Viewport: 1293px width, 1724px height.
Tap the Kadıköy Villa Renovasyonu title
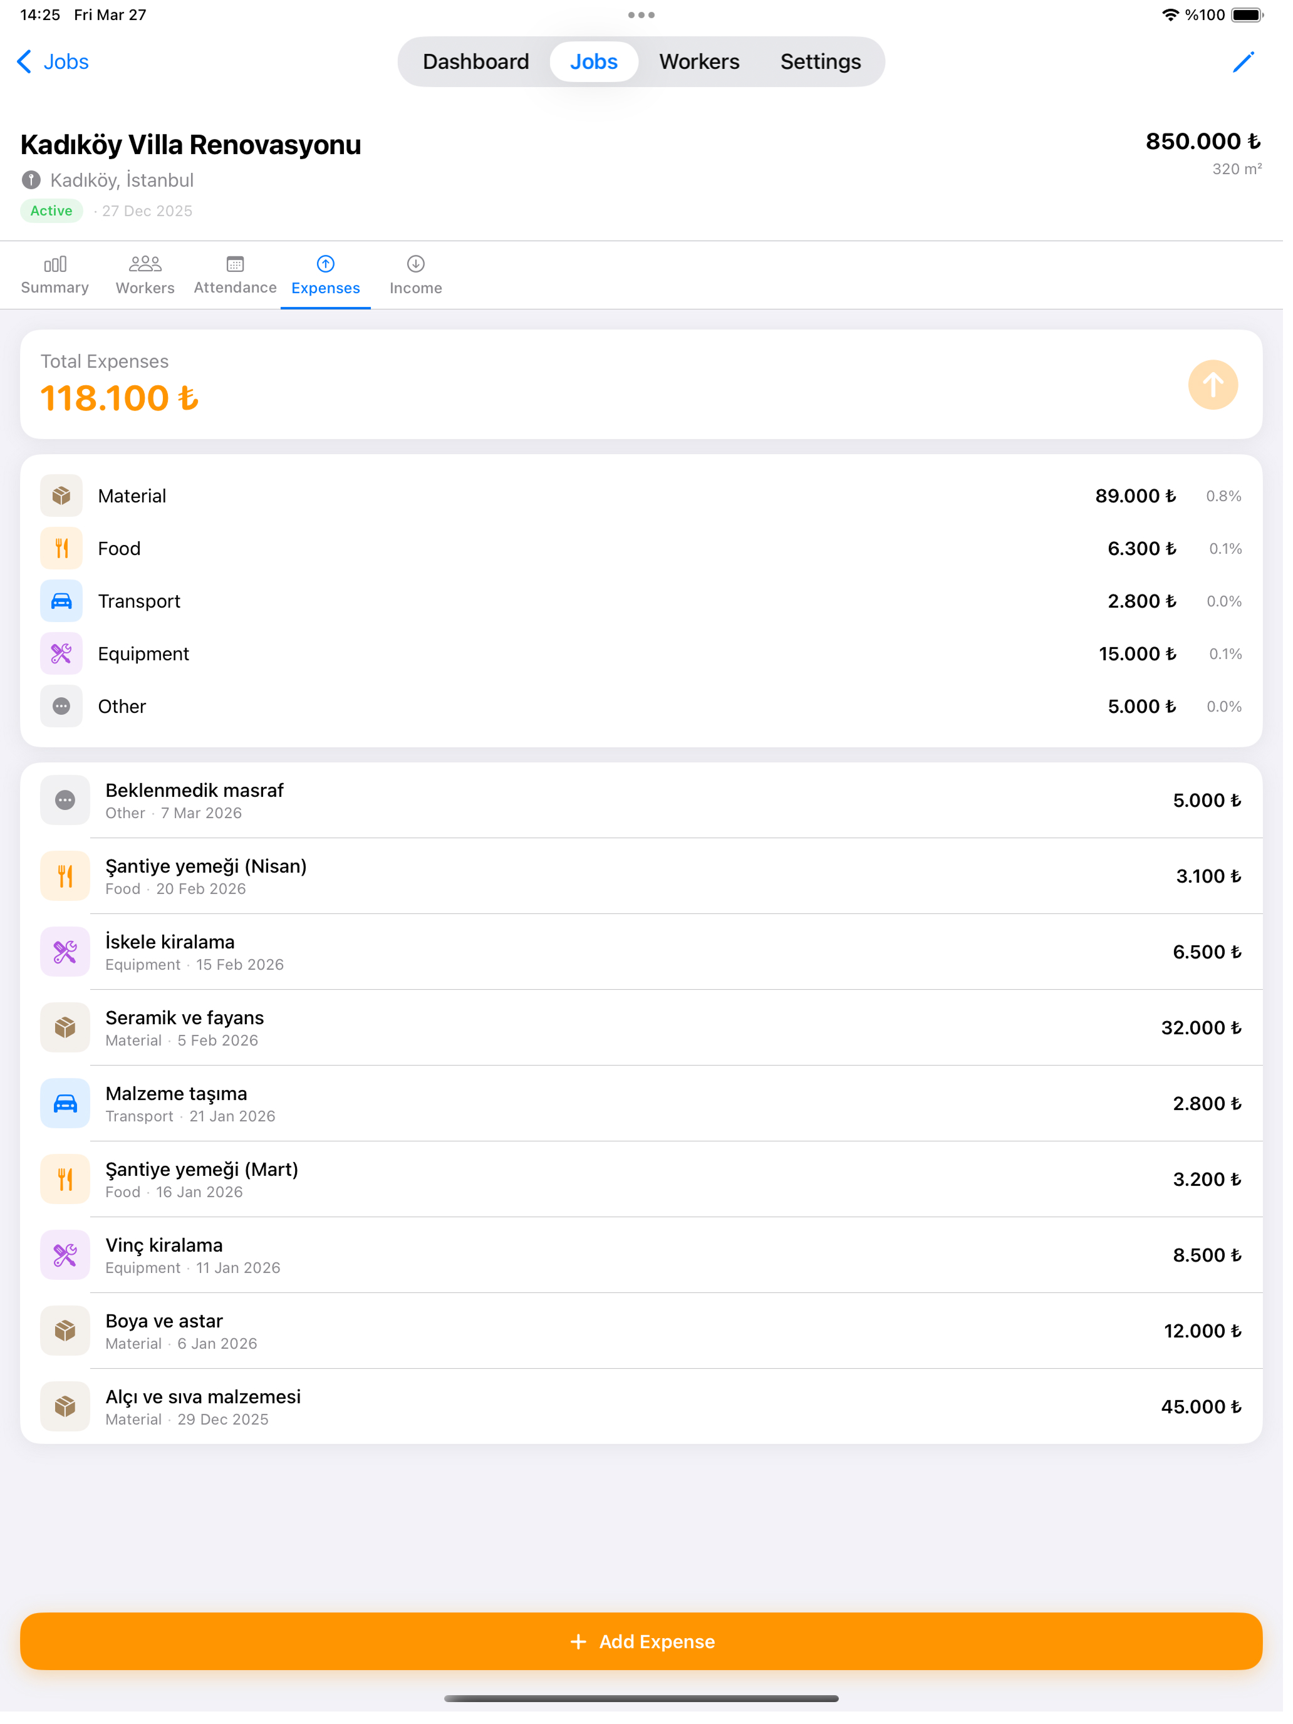[191, 145]
